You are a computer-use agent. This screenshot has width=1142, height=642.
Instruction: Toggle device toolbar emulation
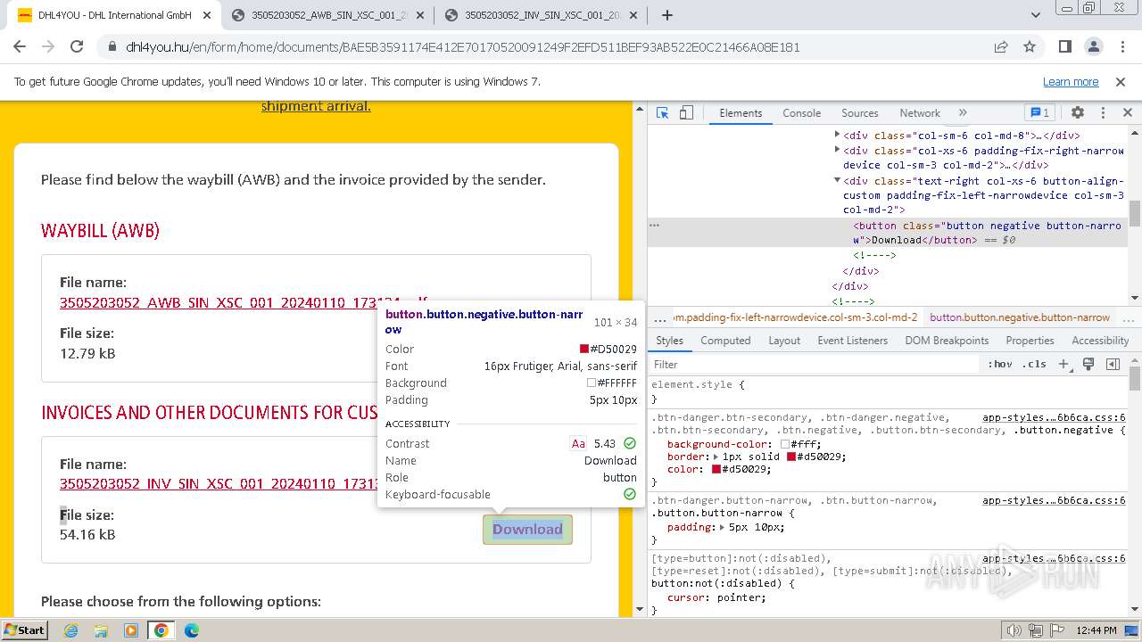[x=686, y=113]
